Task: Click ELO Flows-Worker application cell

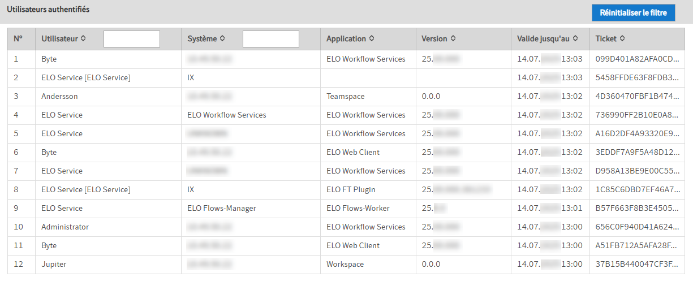Action: (358, 209)
